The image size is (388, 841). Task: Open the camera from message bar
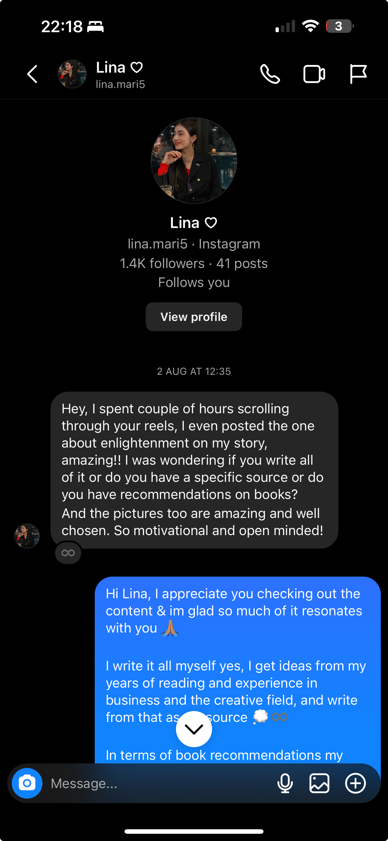pyautogui.click(x=27, y=783)
